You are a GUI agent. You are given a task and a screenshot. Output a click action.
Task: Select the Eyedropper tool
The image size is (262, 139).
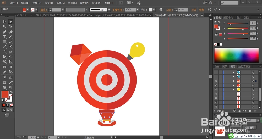pyautogui.click(x=4, y=72)
